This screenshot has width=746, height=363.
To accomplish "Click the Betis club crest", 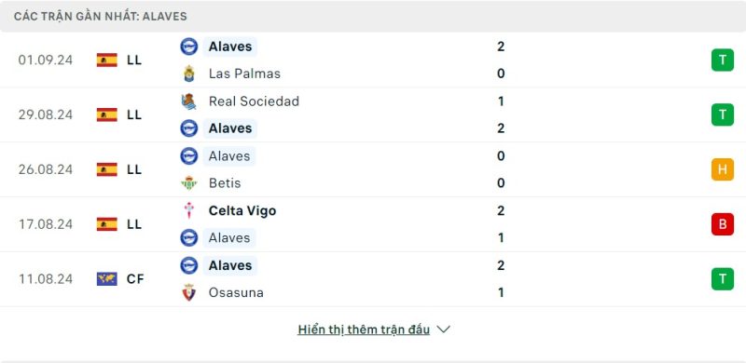I will (189, 183).
